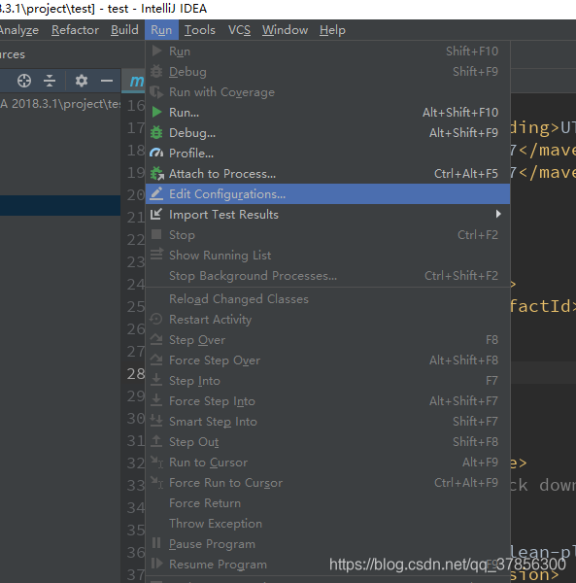
Task: Click Alt+Shift+F9 shortcut text
Action: pos(463,133)
